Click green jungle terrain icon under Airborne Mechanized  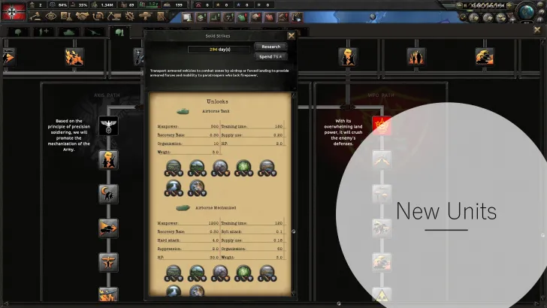tap(244, 273)
